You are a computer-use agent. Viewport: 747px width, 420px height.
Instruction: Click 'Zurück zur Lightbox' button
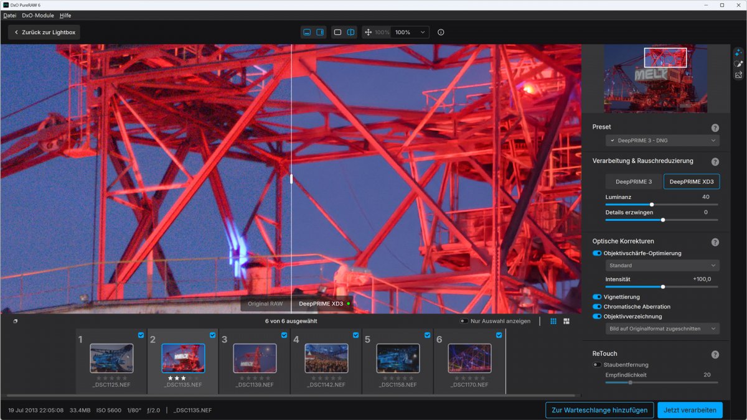(44, 32)
